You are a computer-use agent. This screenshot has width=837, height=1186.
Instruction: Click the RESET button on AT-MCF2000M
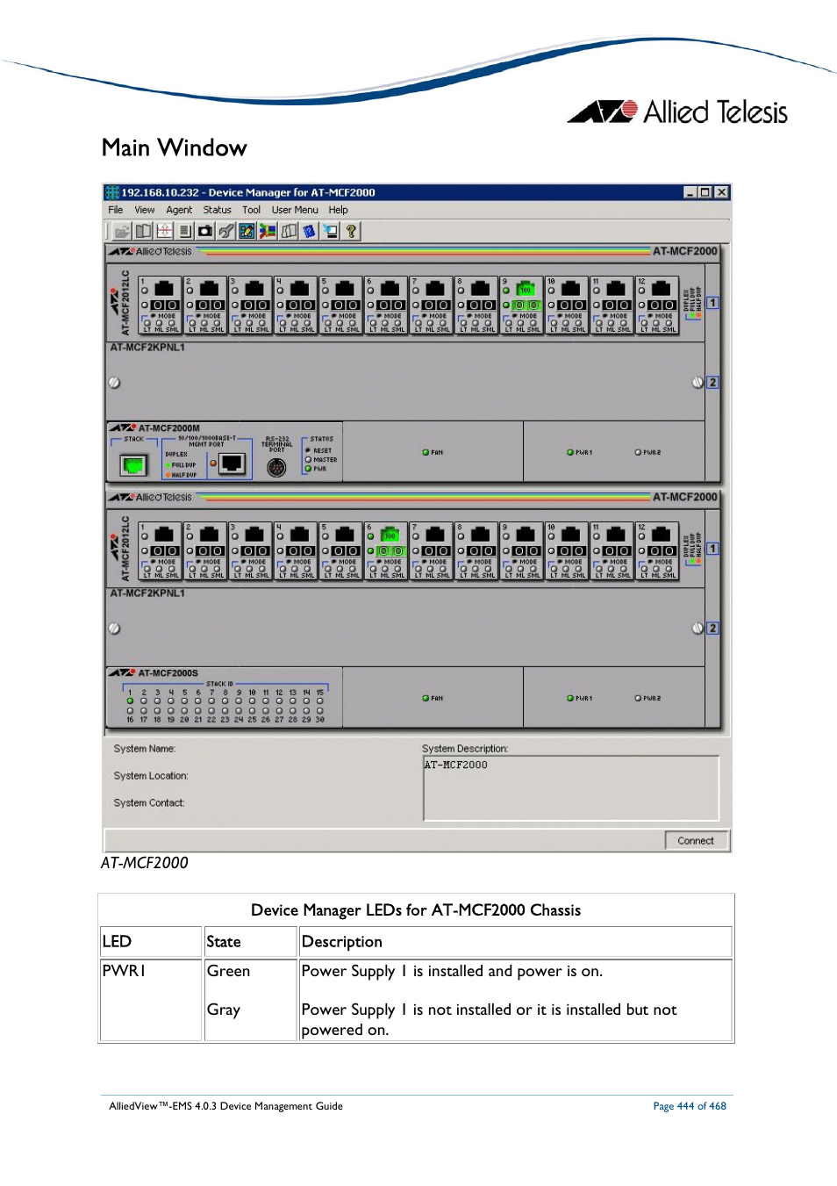coord(308,450)
